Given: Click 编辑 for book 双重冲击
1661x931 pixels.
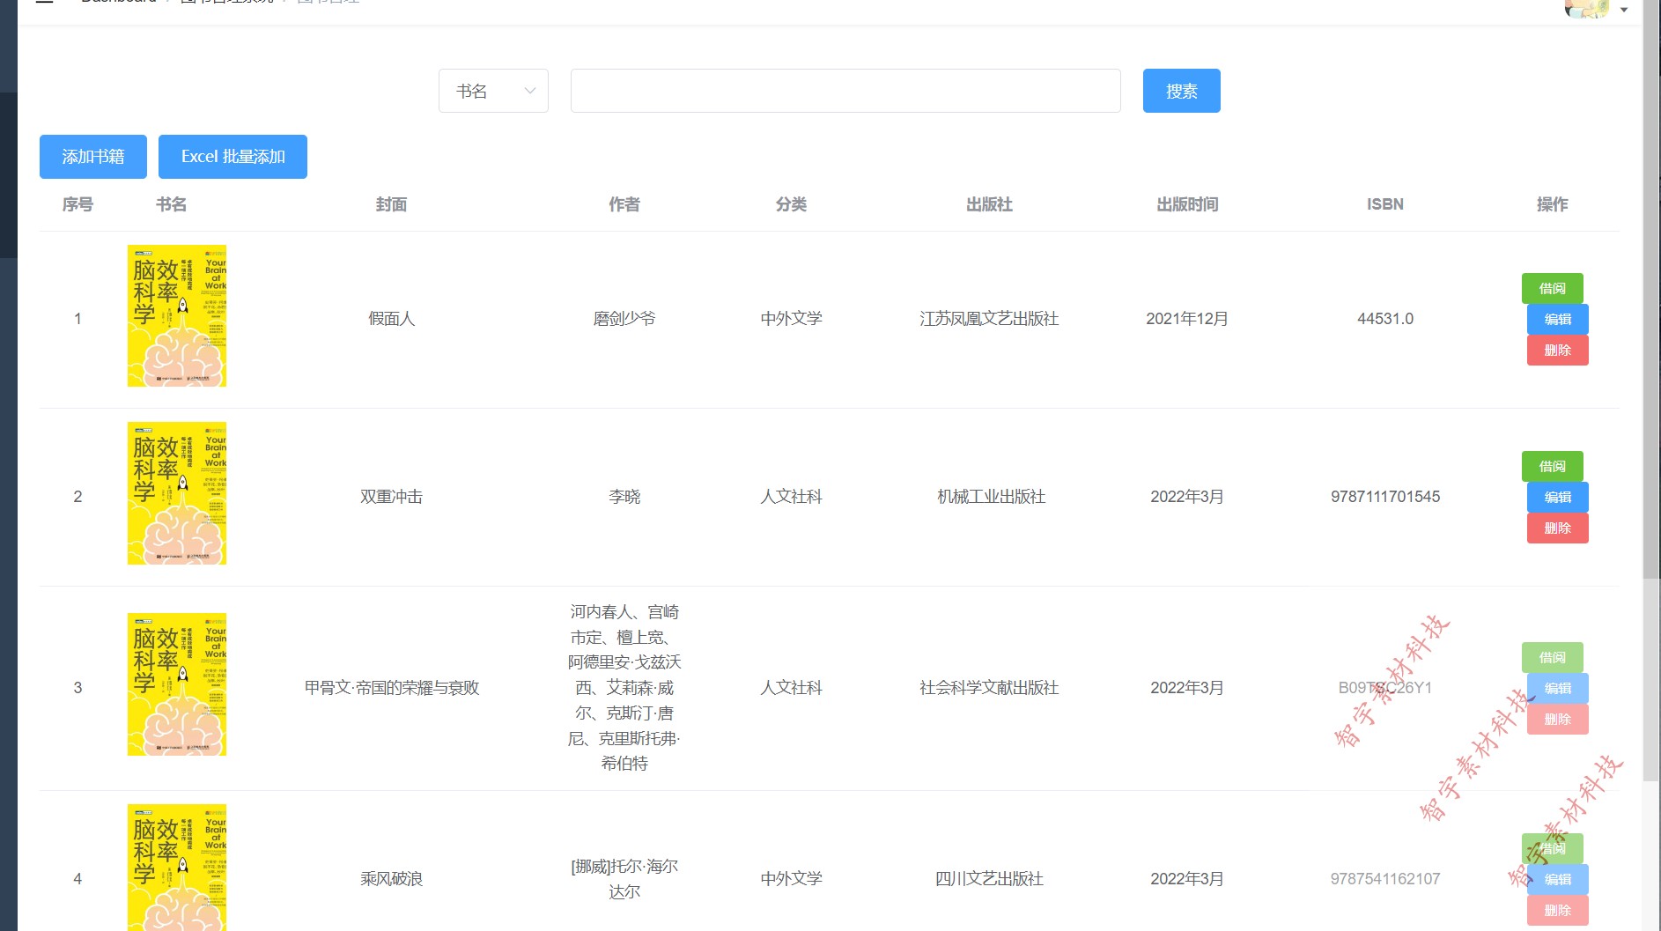Looking at the screenshot, I should [x=1557, y=497].
